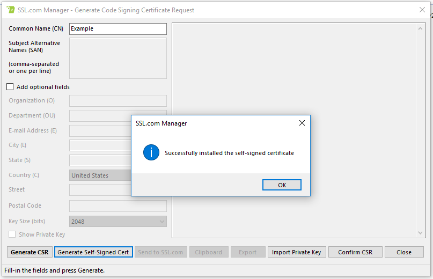The width and height of the screenshot is (433, 279).
Task: Click the Confirm CSR button
Action: (x=355, y=252)
